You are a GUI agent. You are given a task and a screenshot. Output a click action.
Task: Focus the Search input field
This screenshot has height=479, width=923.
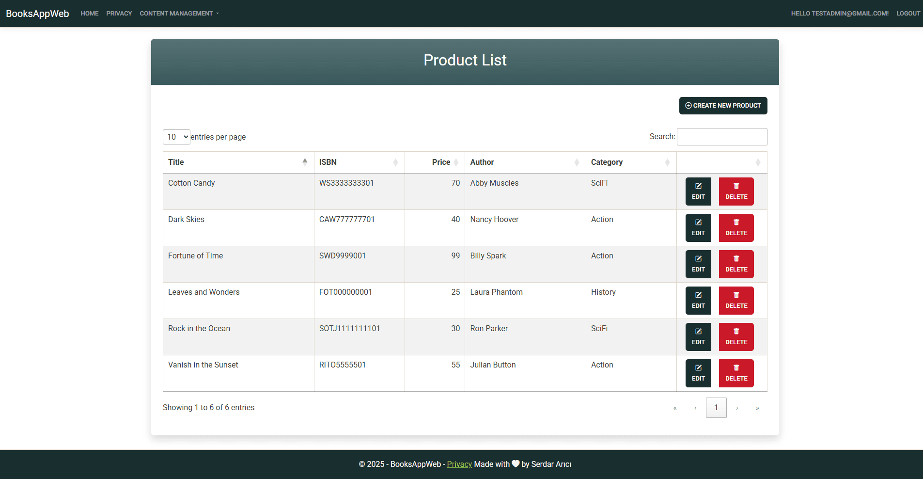pyautogui.click(x=722, y=137)
